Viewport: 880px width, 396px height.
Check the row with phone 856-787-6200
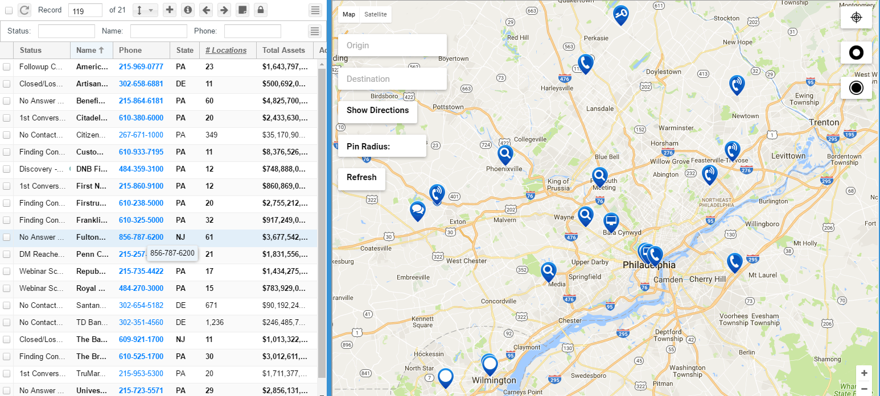(6, 237)
